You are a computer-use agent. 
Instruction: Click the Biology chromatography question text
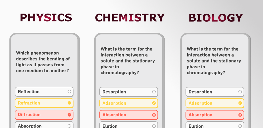214,61
